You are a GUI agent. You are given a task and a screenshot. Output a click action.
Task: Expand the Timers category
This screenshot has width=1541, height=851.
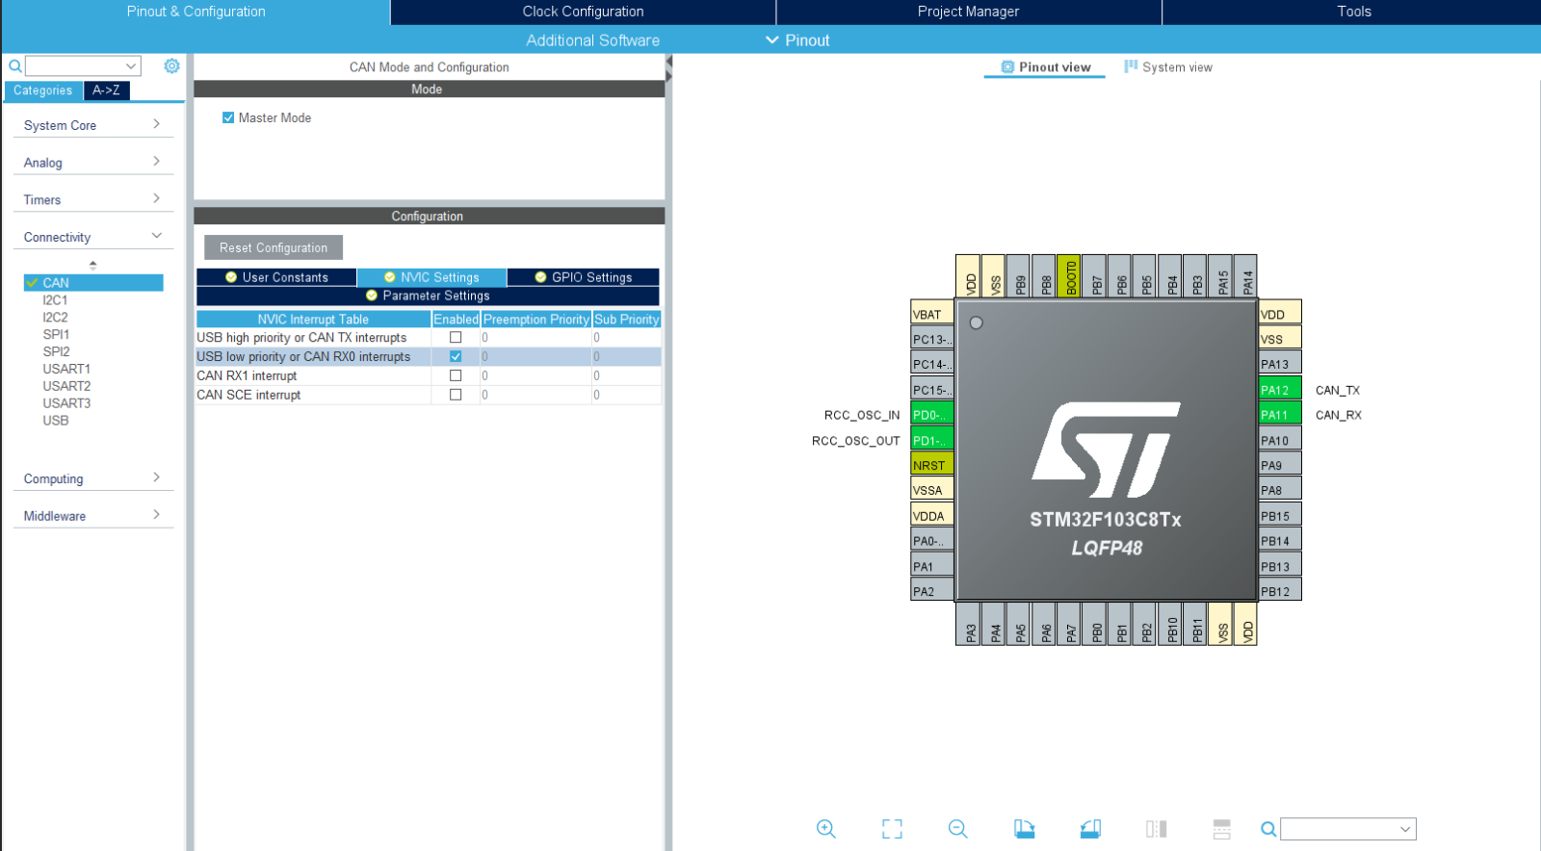point(92,199)
